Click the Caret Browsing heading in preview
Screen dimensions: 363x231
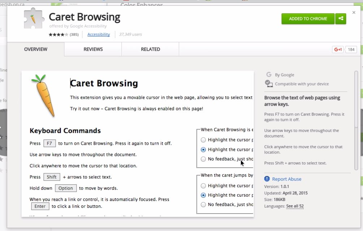(104, 83)
